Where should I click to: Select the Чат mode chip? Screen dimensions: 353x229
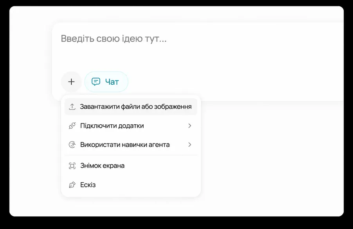106,82
